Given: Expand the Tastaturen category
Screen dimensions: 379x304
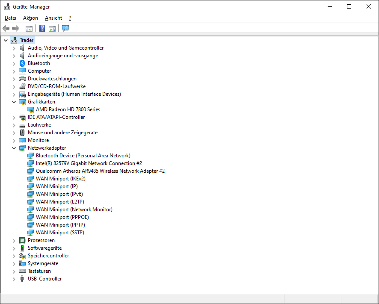Looking at the screenshot, I should (x=14, y=272).
